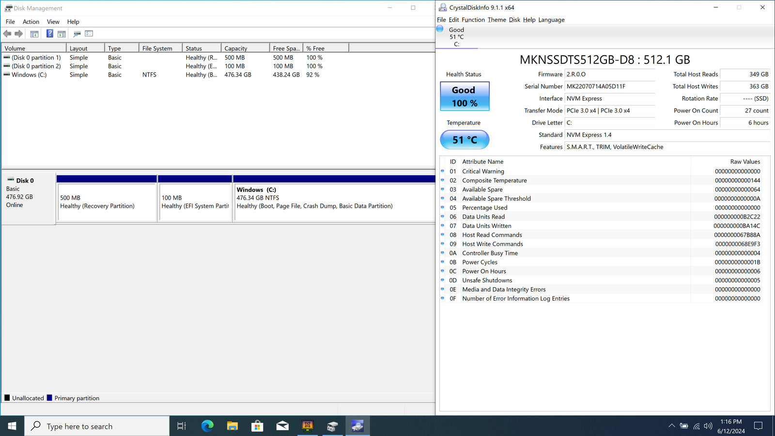The image size is (775, 436).
Task: Open Task View from the taskbar
Action: [x=182, y=426]
